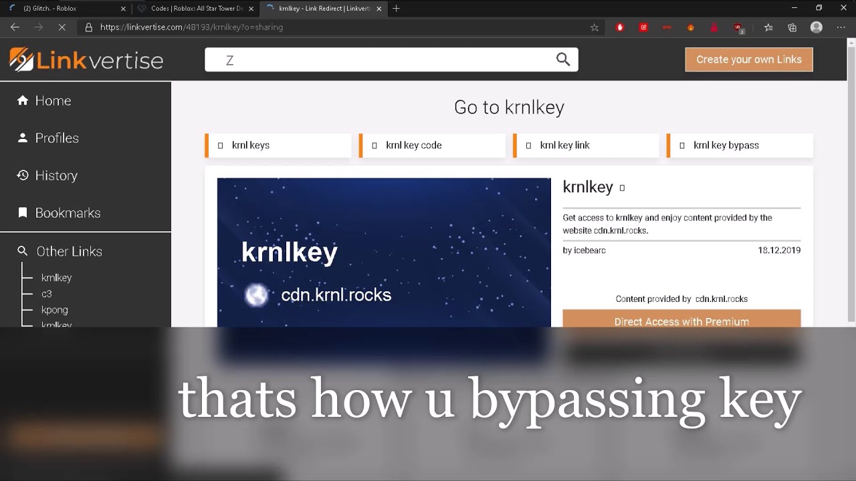Screen dimensions: 856x481
Task: Click the browser profile avatar
Action: (x=816, y=27)
